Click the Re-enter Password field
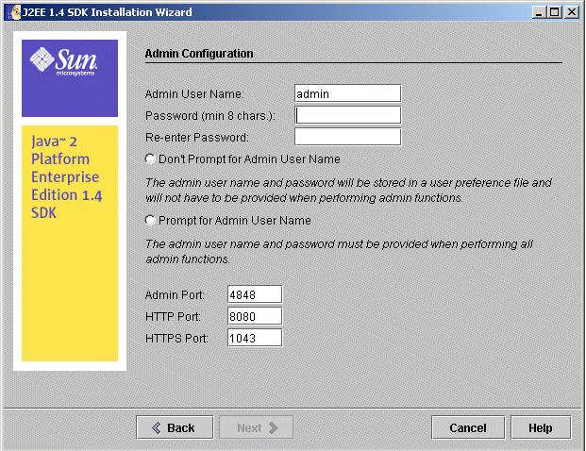 pos(347,137)
